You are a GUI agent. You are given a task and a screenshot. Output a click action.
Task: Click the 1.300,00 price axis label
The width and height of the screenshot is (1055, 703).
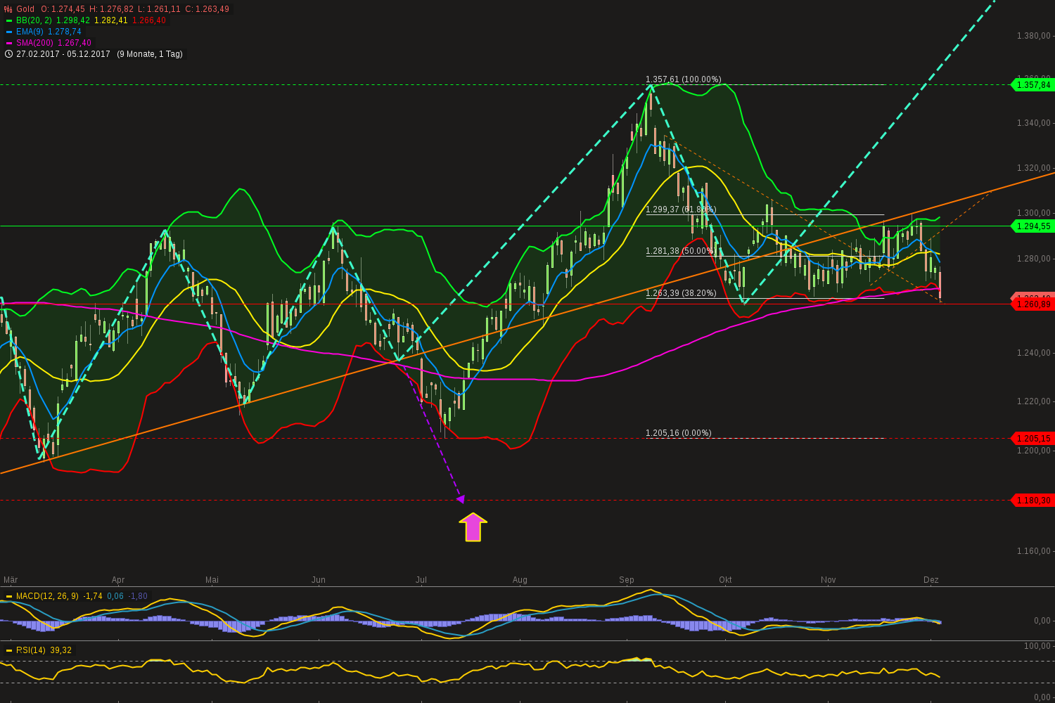[x=1034, y=213]
